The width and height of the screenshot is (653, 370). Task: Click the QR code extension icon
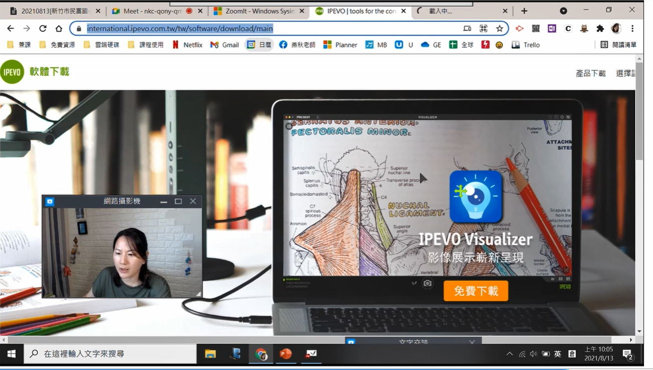tap(536, 29)
